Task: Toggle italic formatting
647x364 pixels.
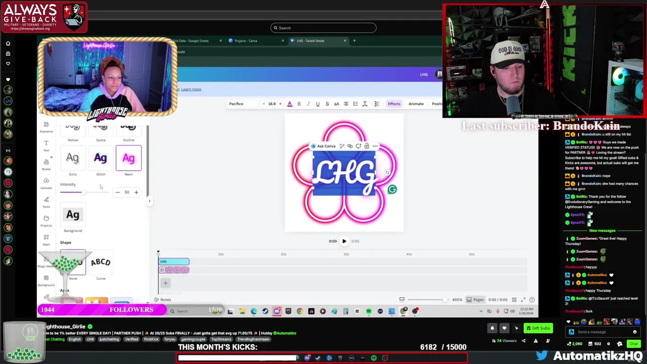Action: (308, 104)
